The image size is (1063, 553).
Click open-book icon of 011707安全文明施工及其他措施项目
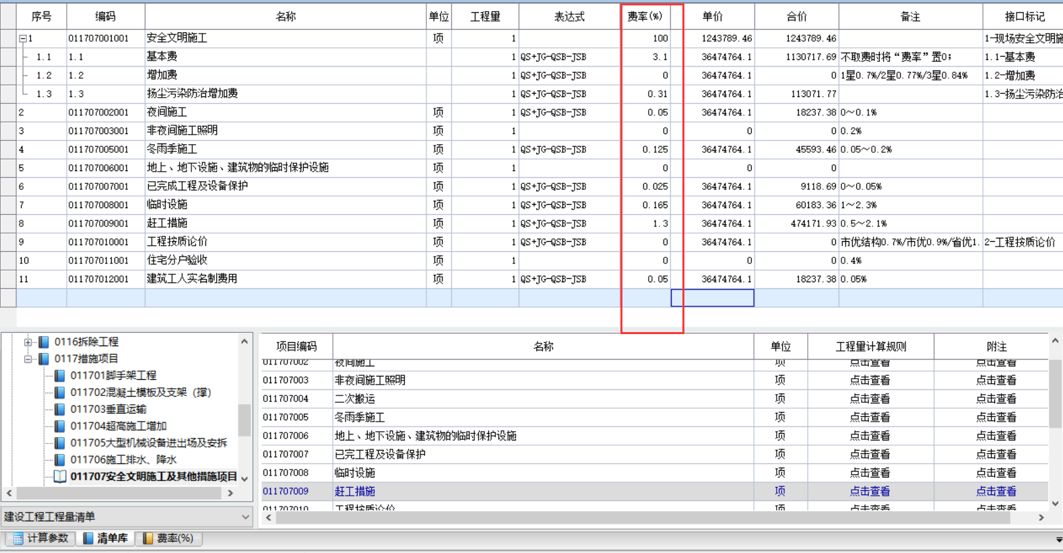click(x=60, y=477)
